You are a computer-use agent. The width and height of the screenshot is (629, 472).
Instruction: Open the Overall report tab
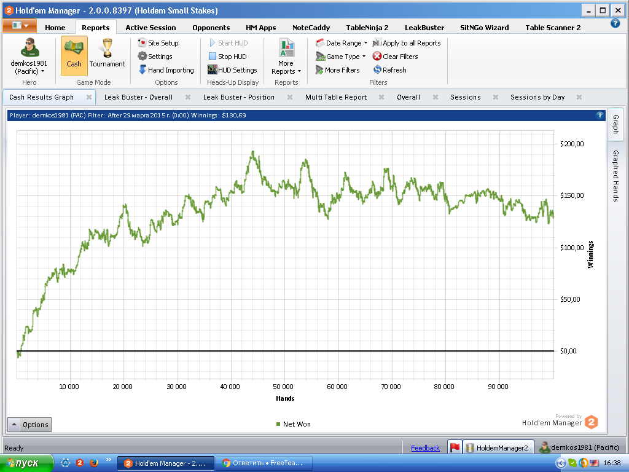tap(408, 97)
